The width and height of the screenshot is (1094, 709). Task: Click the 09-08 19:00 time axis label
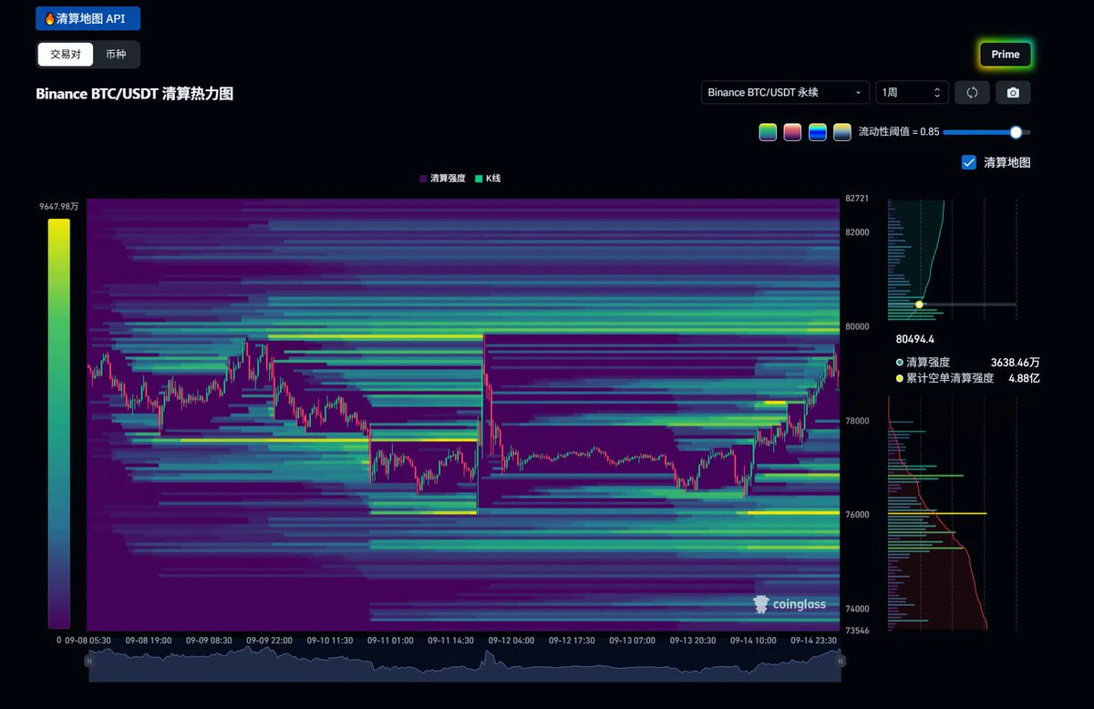[148, 641]
